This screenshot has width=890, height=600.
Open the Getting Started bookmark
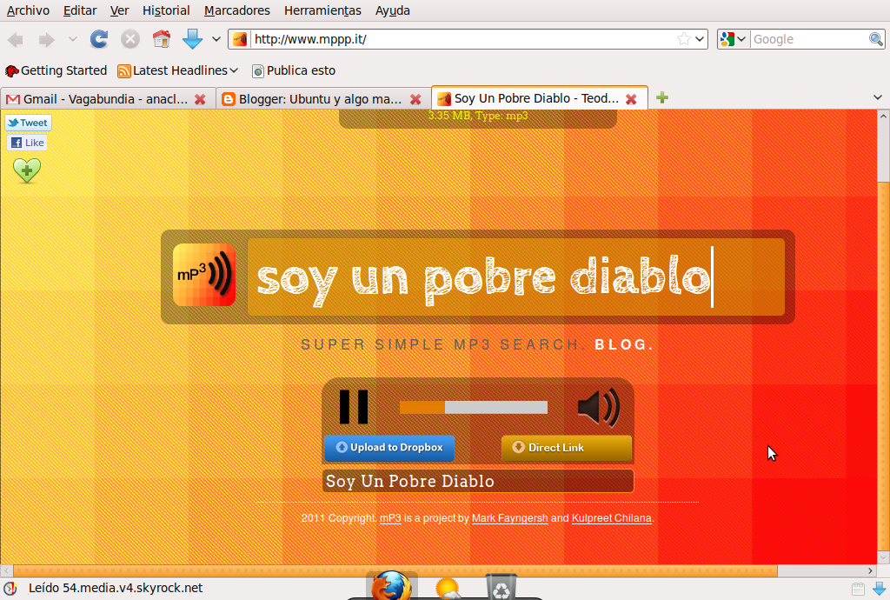tap(56, 70)
